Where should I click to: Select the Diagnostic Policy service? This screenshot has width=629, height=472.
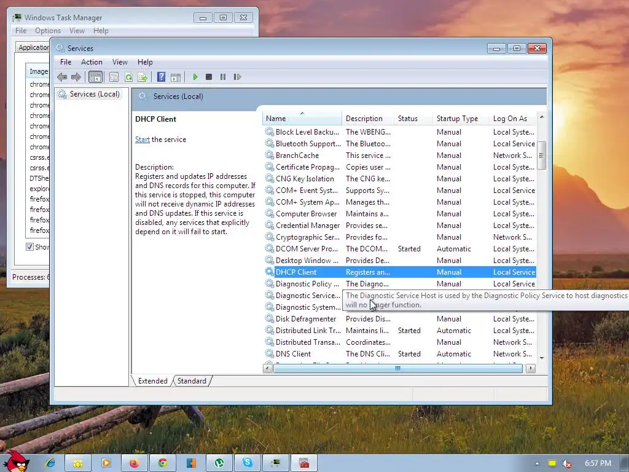400,283
